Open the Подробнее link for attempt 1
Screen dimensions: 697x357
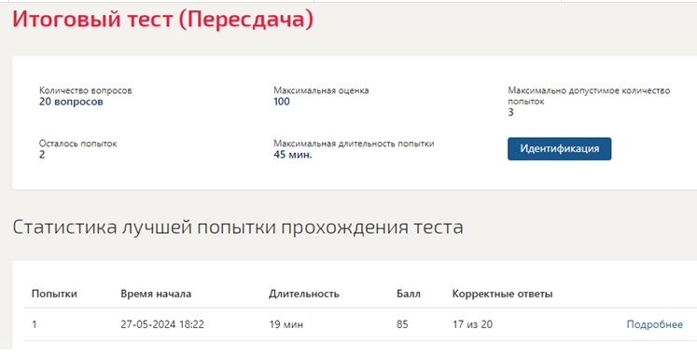654,324
